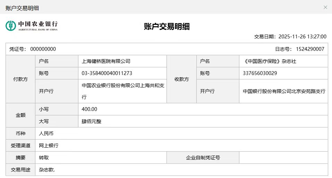
Task: Select the transaction purpose 杂志款.
Action: pos(47,170)
